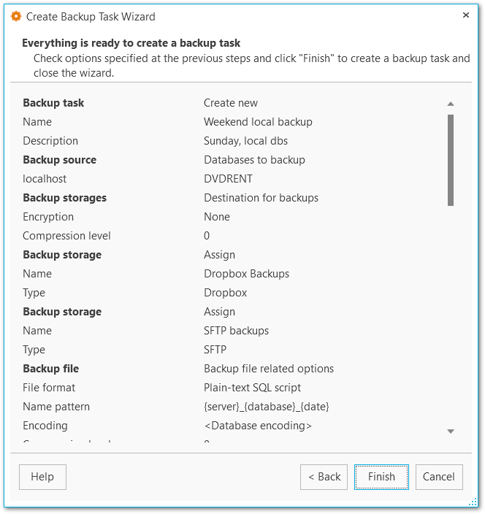Image resolution: width=485 pixels, height=514 pixels.
Task: Click the wizard gear icon in title bar
Action: tap(16, 16)
